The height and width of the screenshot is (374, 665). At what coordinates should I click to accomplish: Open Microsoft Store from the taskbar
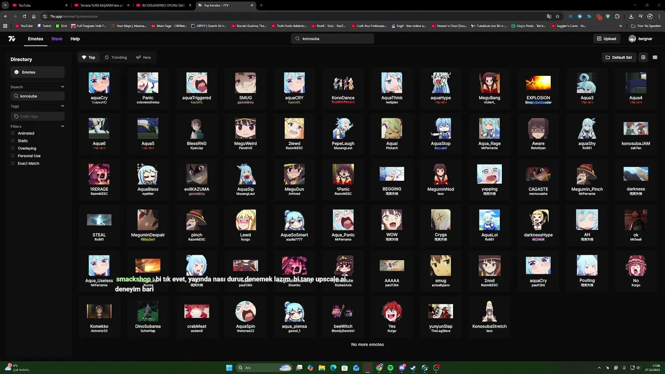[345, 368]
